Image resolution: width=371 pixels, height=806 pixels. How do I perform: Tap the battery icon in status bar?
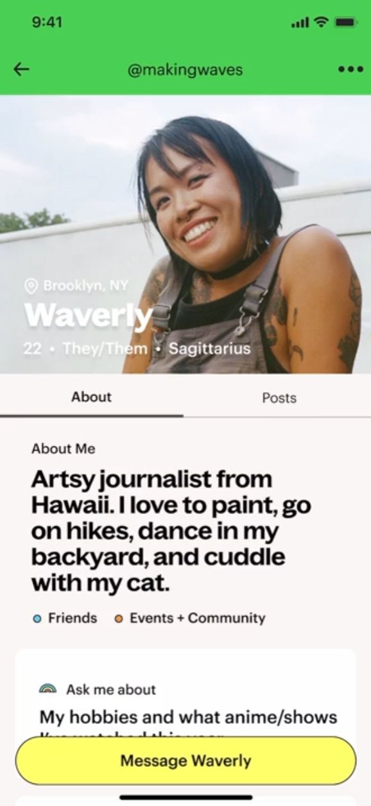[346, 22]
